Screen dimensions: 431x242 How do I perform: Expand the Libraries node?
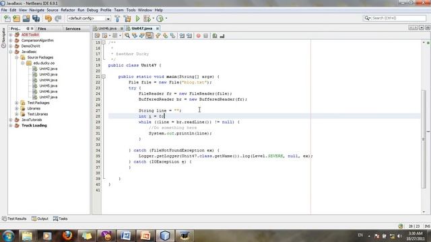[x=17, y=108]
